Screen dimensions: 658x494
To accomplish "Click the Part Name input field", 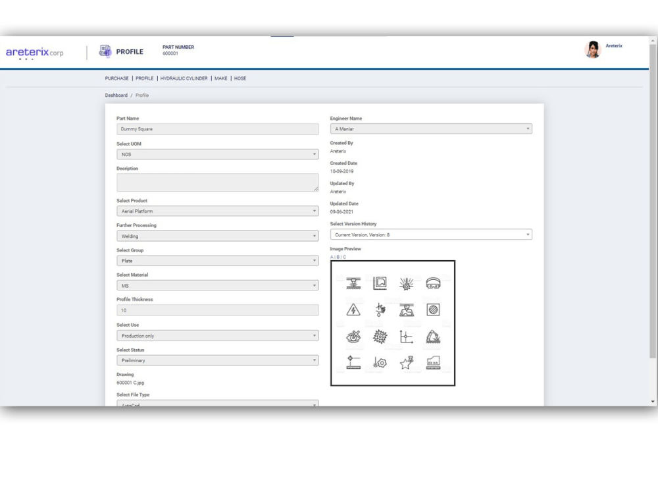I will pyautogui.click(x=217, y=129).
